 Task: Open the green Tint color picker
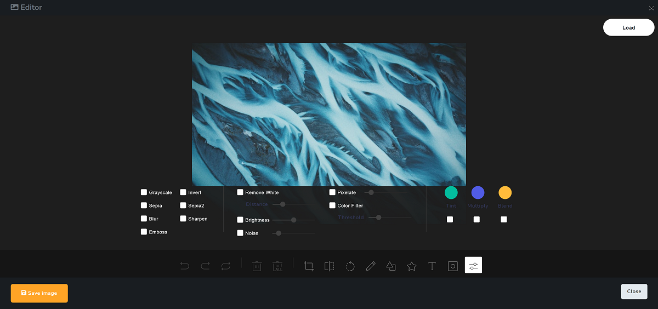click(451, 192)
